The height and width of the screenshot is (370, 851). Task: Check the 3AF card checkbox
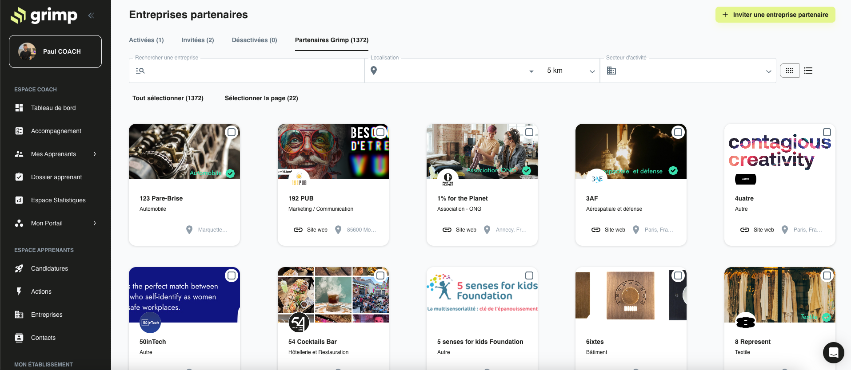tap(678, 132)
